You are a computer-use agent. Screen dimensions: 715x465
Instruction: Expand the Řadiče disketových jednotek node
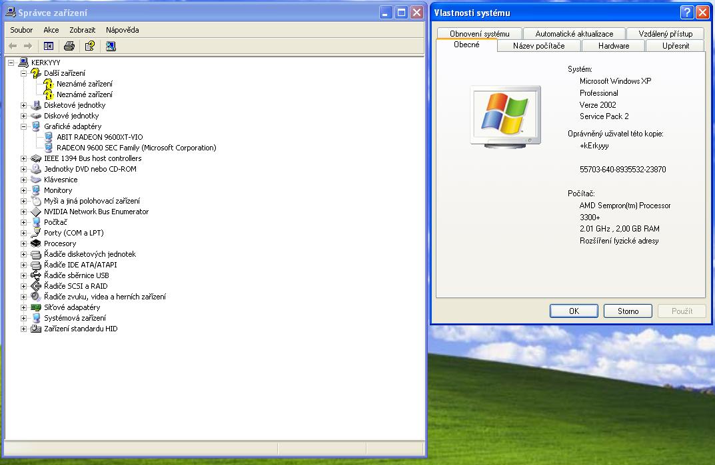click(x=24, y=255)
